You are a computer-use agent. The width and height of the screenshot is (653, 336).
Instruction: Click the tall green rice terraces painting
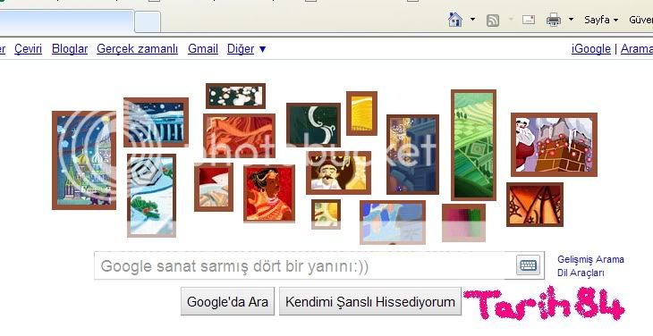click(473, 145)
